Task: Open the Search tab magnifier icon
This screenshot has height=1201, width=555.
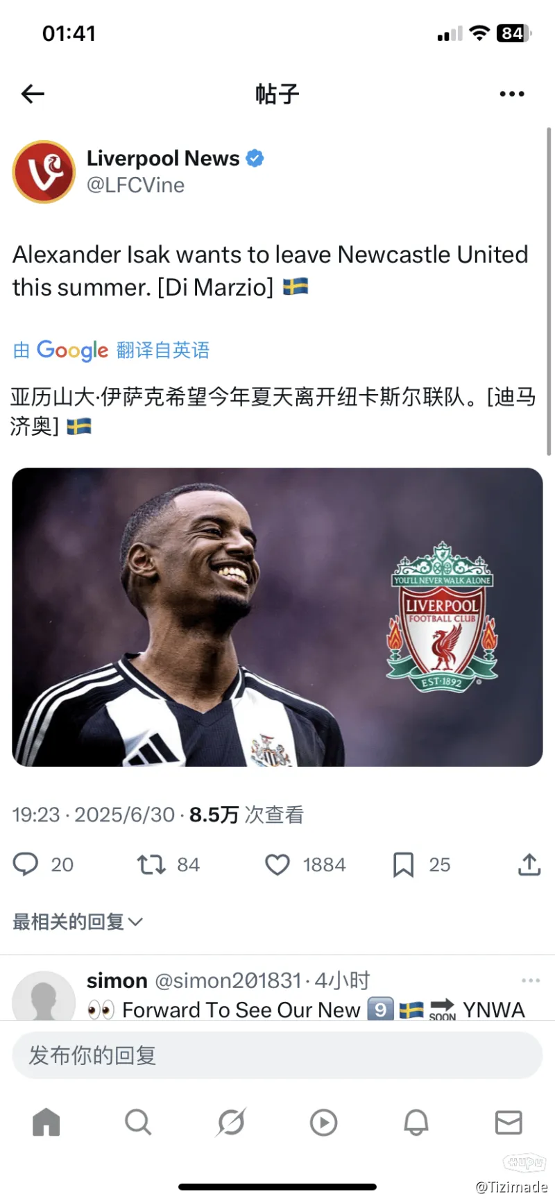Action: click(x=138, y=1121)
